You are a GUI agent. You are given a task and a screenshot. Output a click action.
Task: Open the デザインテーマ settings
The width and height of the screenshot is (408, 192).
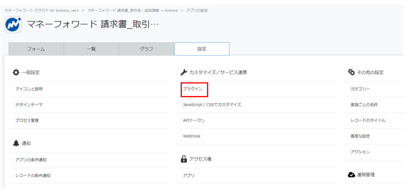click(x=29, y=105)
